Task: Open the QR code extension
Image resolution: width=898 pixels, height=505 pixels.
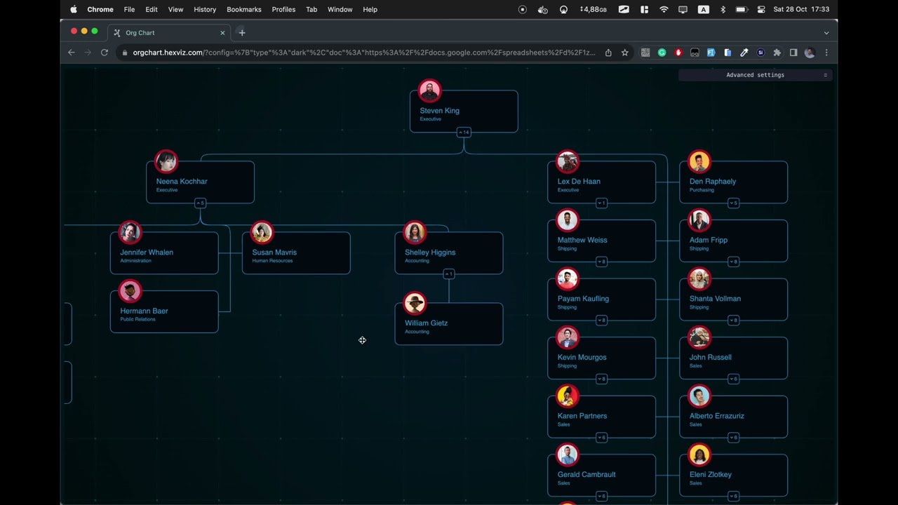Action: (x=645, y=53)
